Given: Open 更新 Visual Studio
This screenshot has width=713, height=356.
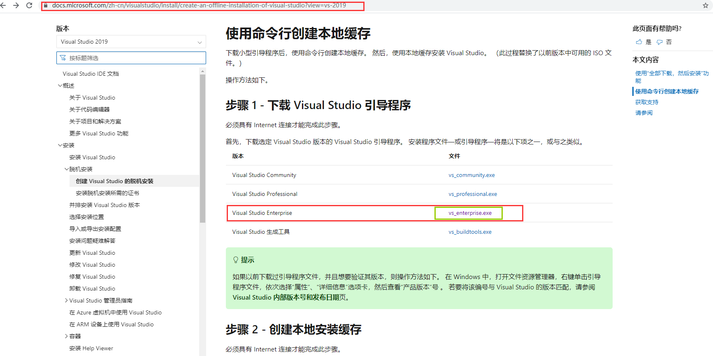Looking at the screenshot, I should [x=92, y=253].
